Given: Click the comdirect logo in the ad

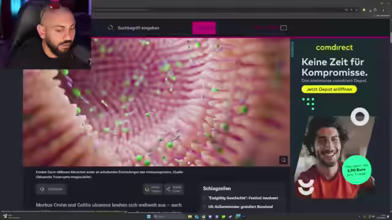Looking at the screenshot, I should [x=334, y=48].
